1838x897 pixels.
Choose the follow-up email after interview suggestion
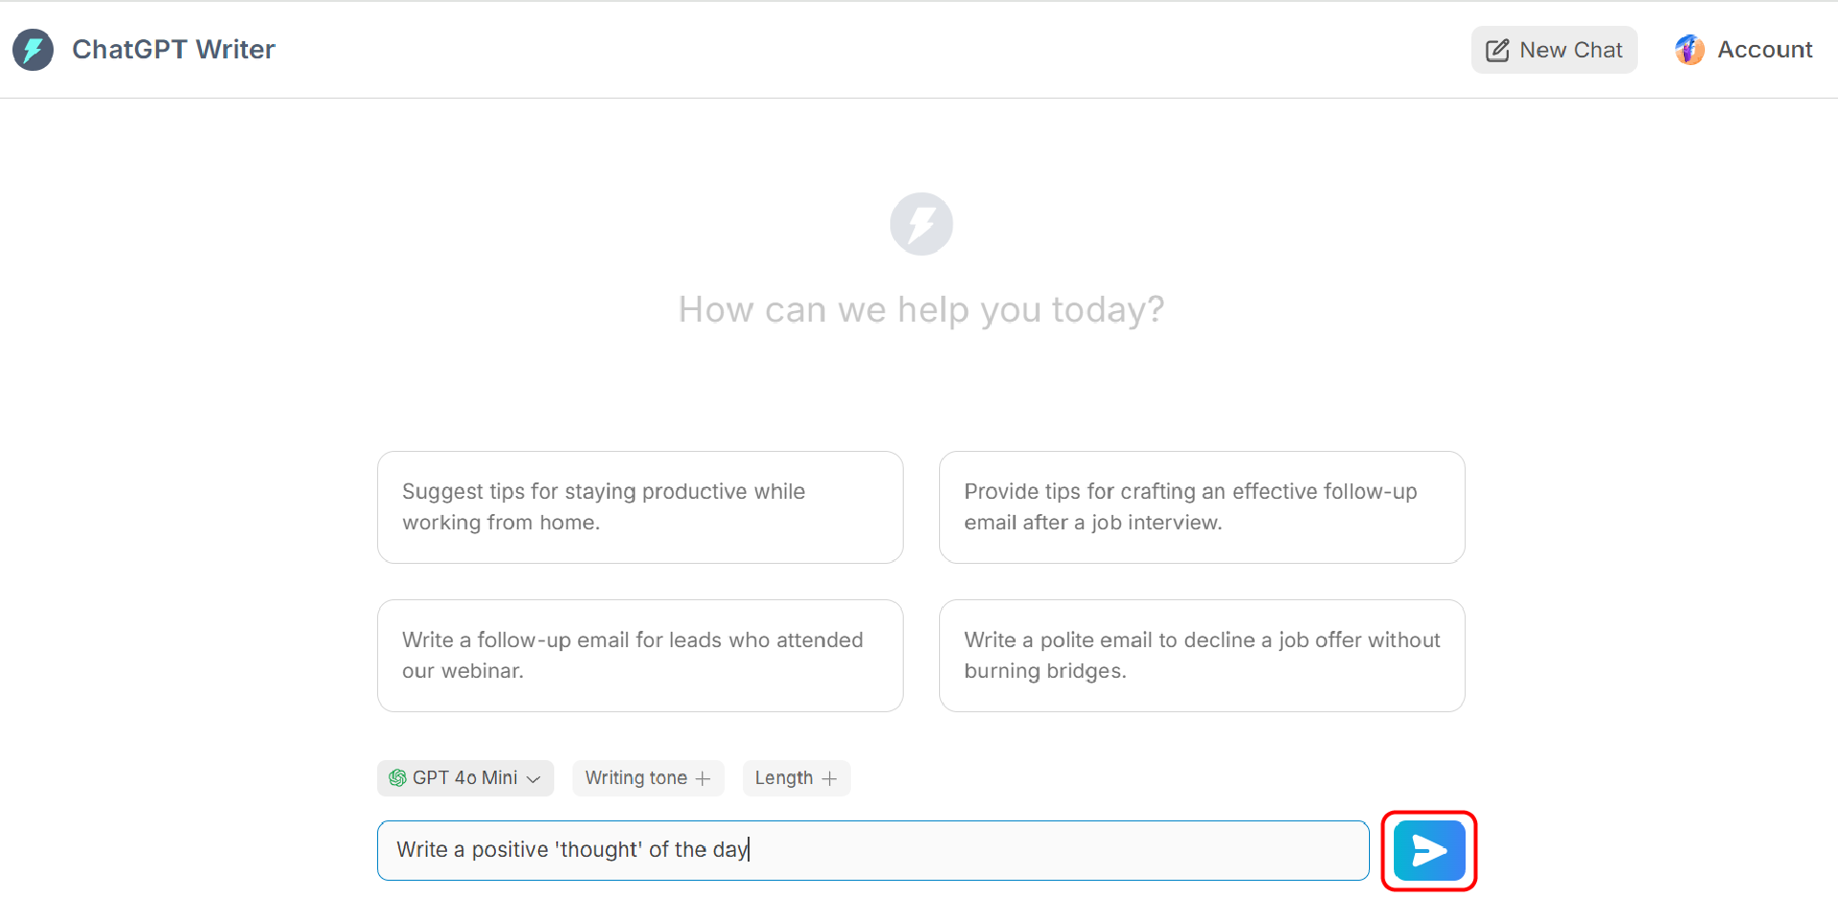(x=1201, y=507)
